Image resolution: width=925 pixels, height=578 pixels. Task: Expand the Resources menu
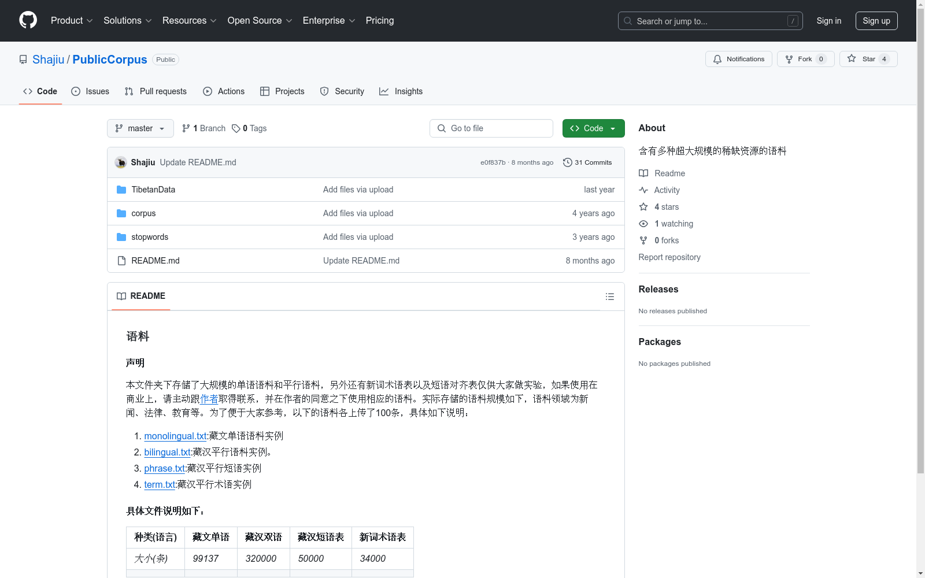pos(190,21)
